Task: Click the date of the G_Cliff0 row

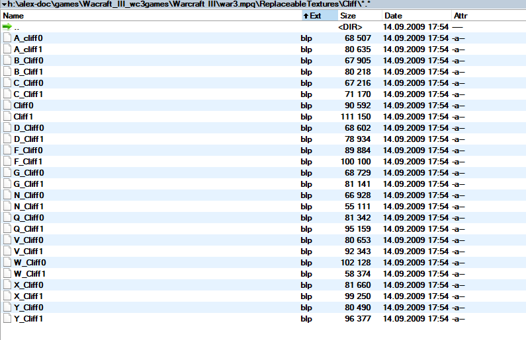Action: click(x=416, y=173)
